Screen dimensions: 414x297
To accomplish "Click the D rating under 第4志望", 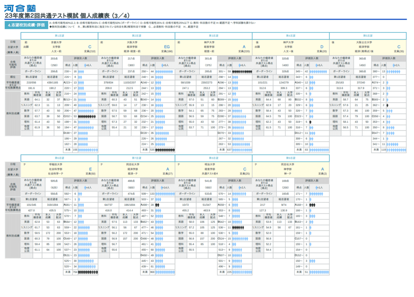I will [322, 47].
